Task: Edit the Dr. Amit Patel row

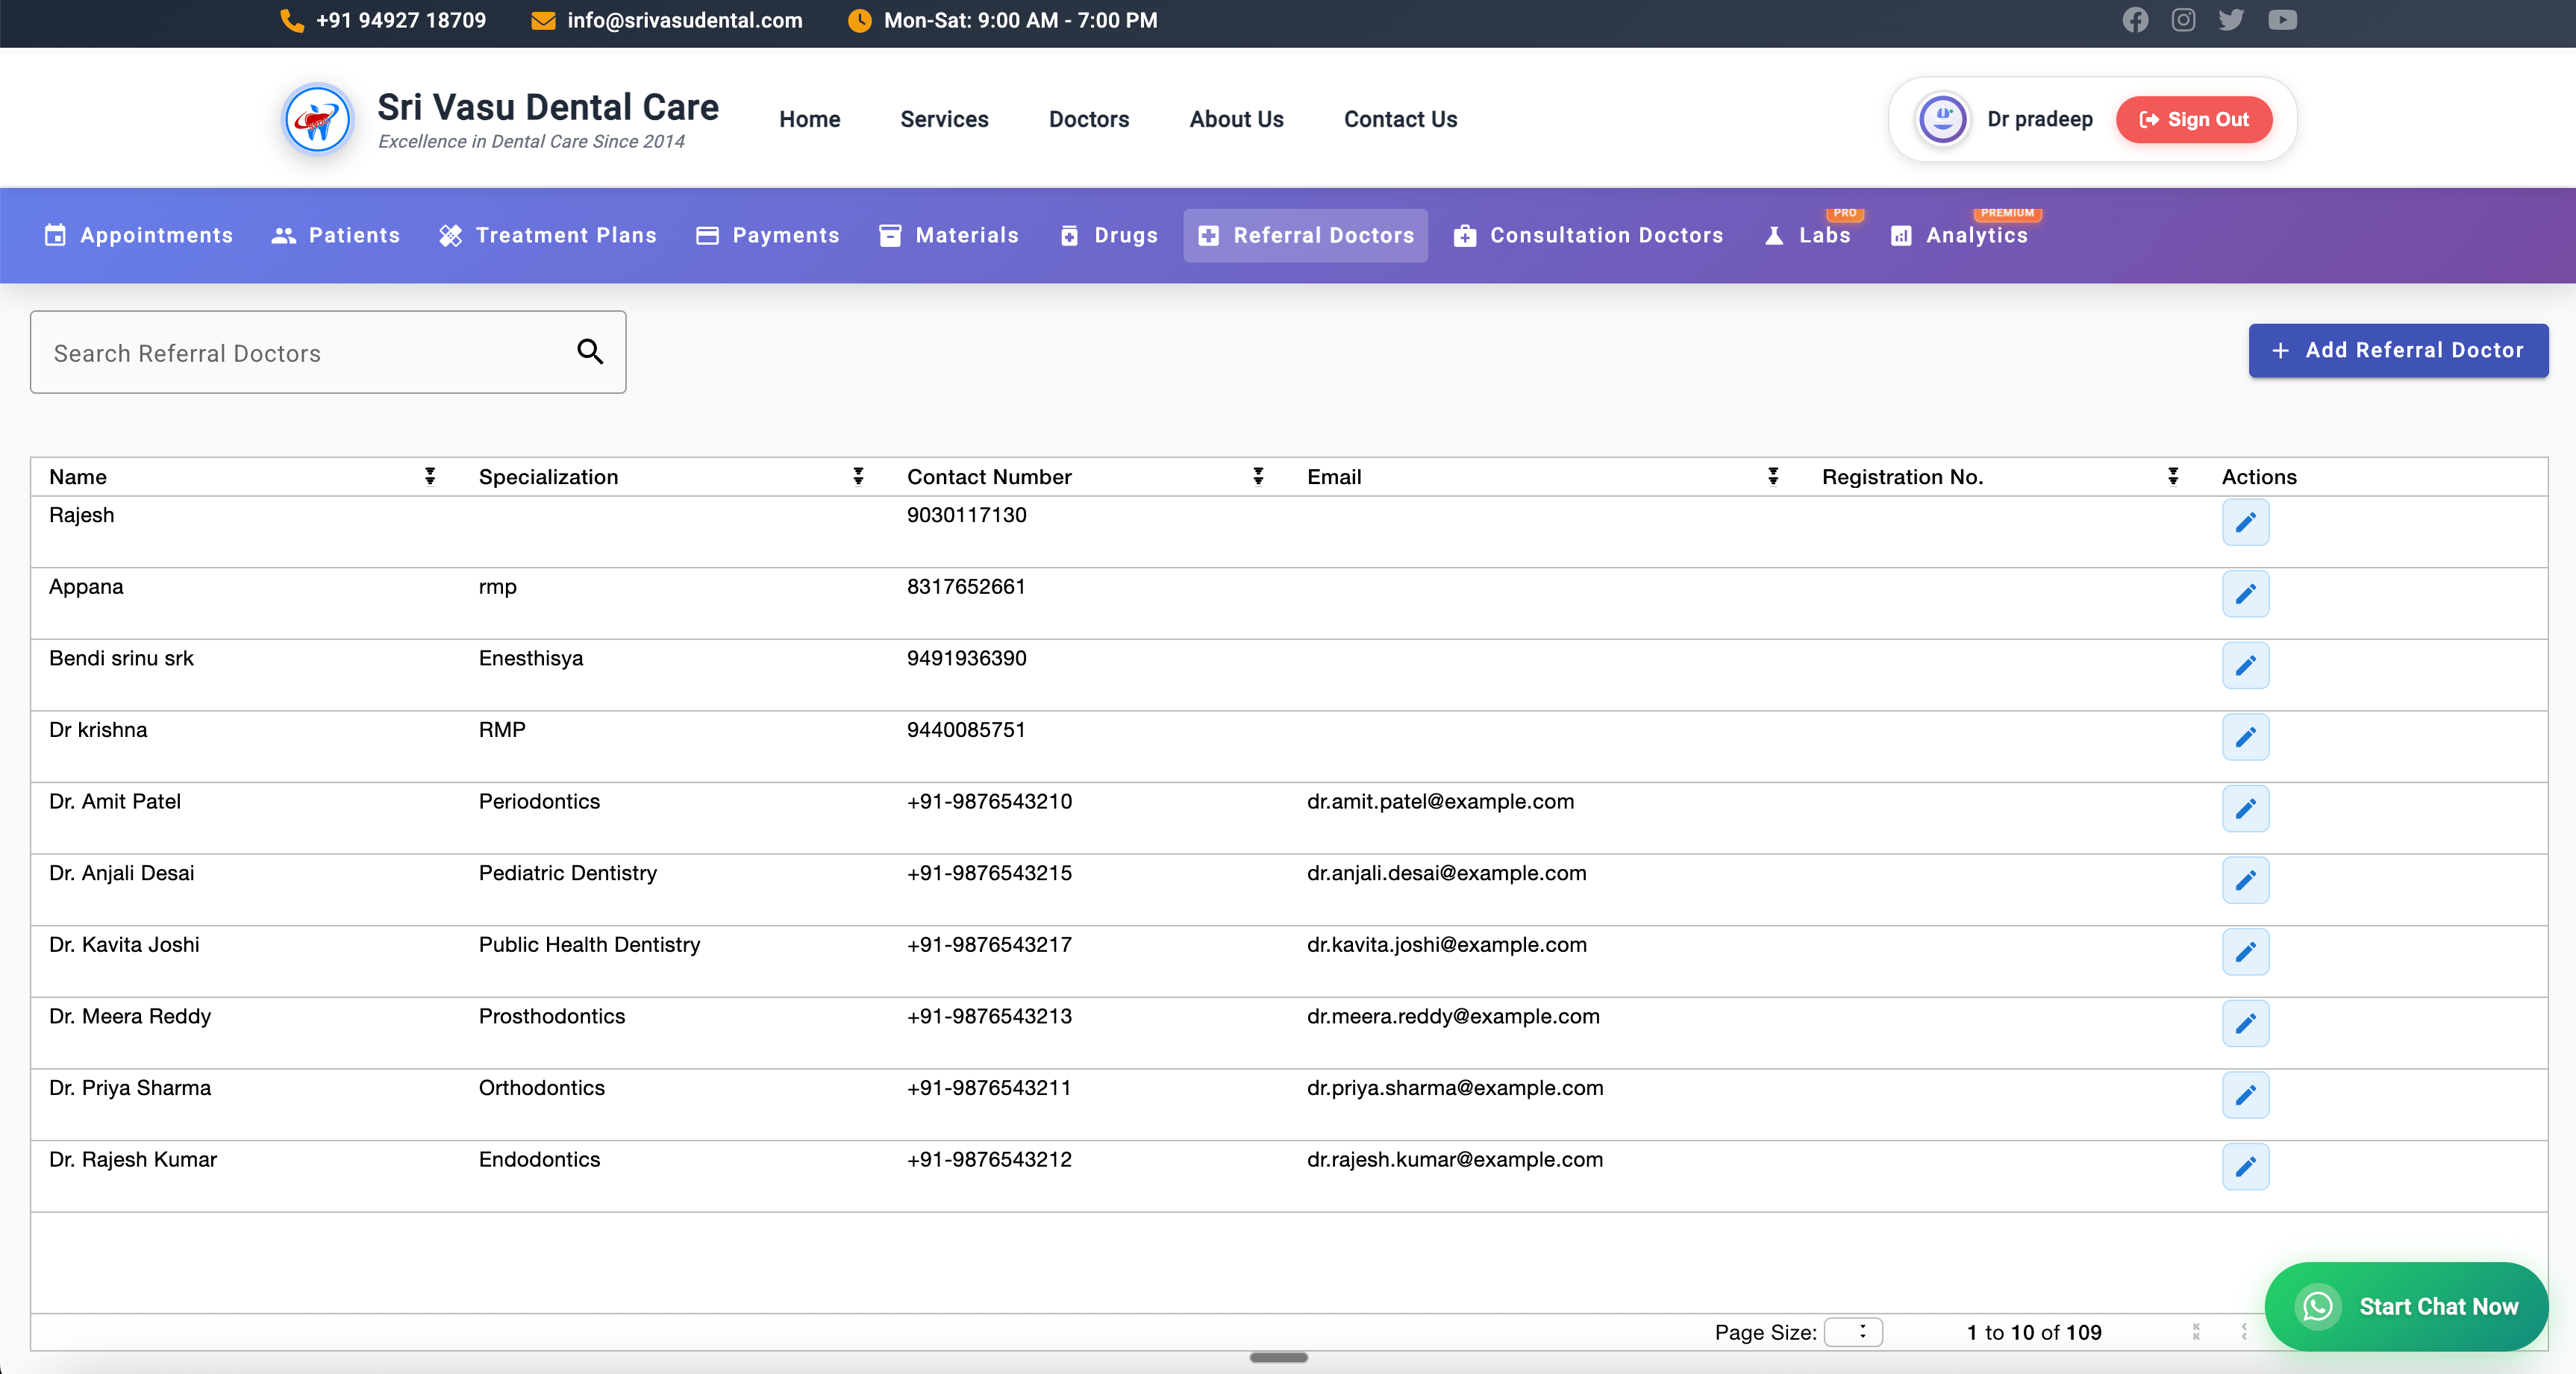Action: click(x=2245, y=809)
